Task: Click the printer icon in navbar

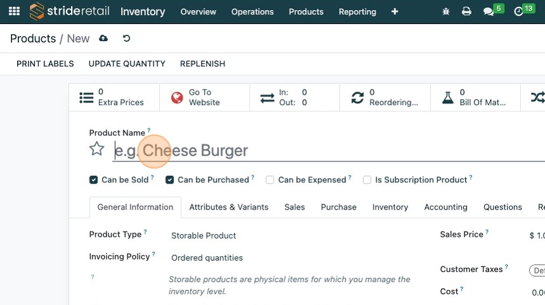Action: [x=466, y=11]
